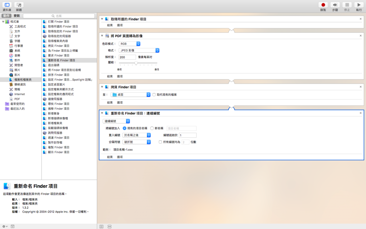Open the 媒體 media browser icon
Image resolution: width=366 pixels, height=229 pixels.
pos(19,5)
